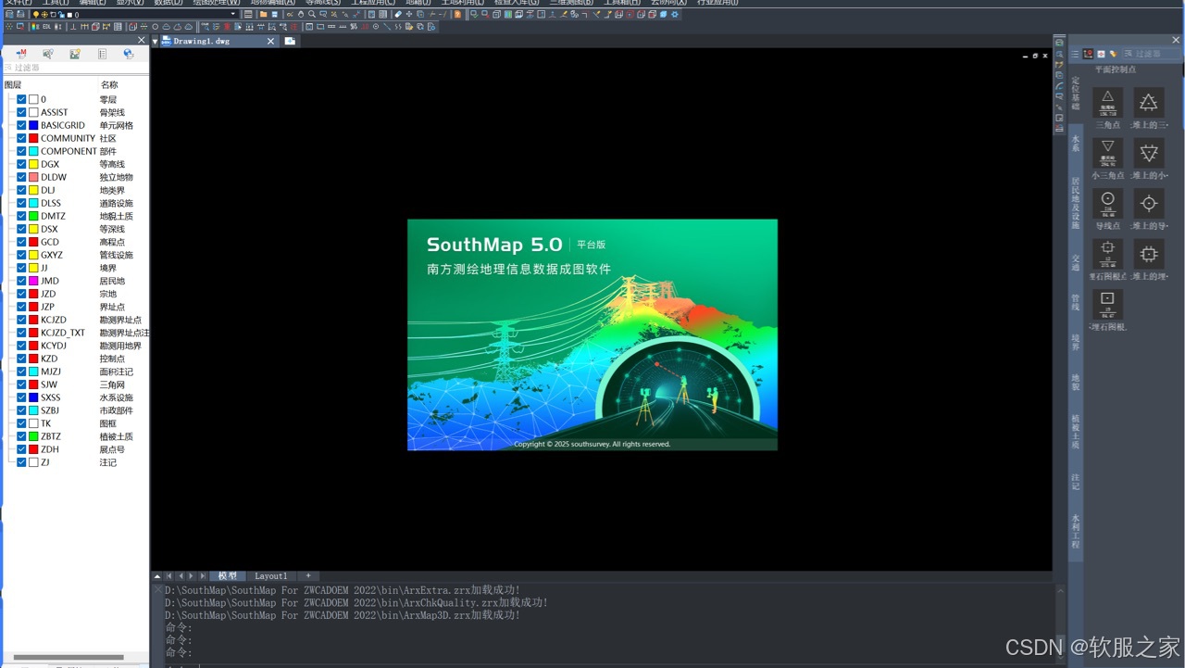Screen dimensions: 1185x668
Task: Select the inverted triangle symbol right of 小三角点
Action: click(1149, 153)
